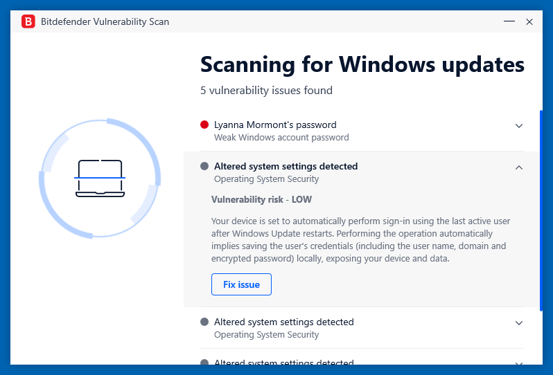Click the blue vertical scrollbar
Image resolution: width=553 pixels, height=375 pixels.
click(541, 210)
